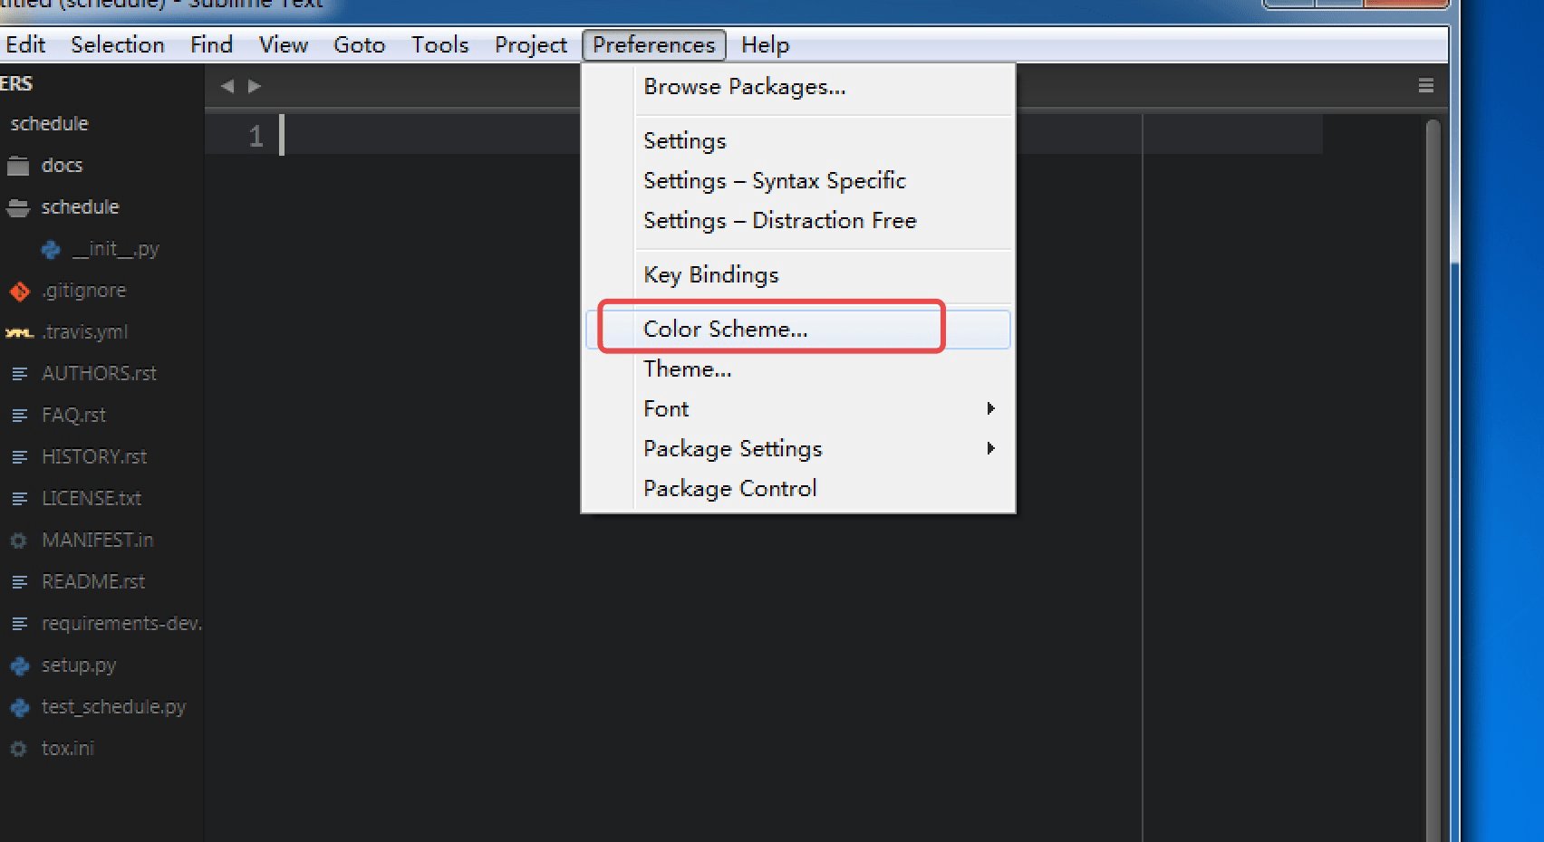
Task: Open test_schedule.py from the sidebar
Action: coord(113,707)
